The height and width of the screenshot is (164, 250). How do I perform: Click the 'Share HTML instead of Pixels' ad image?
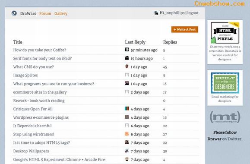225,33
